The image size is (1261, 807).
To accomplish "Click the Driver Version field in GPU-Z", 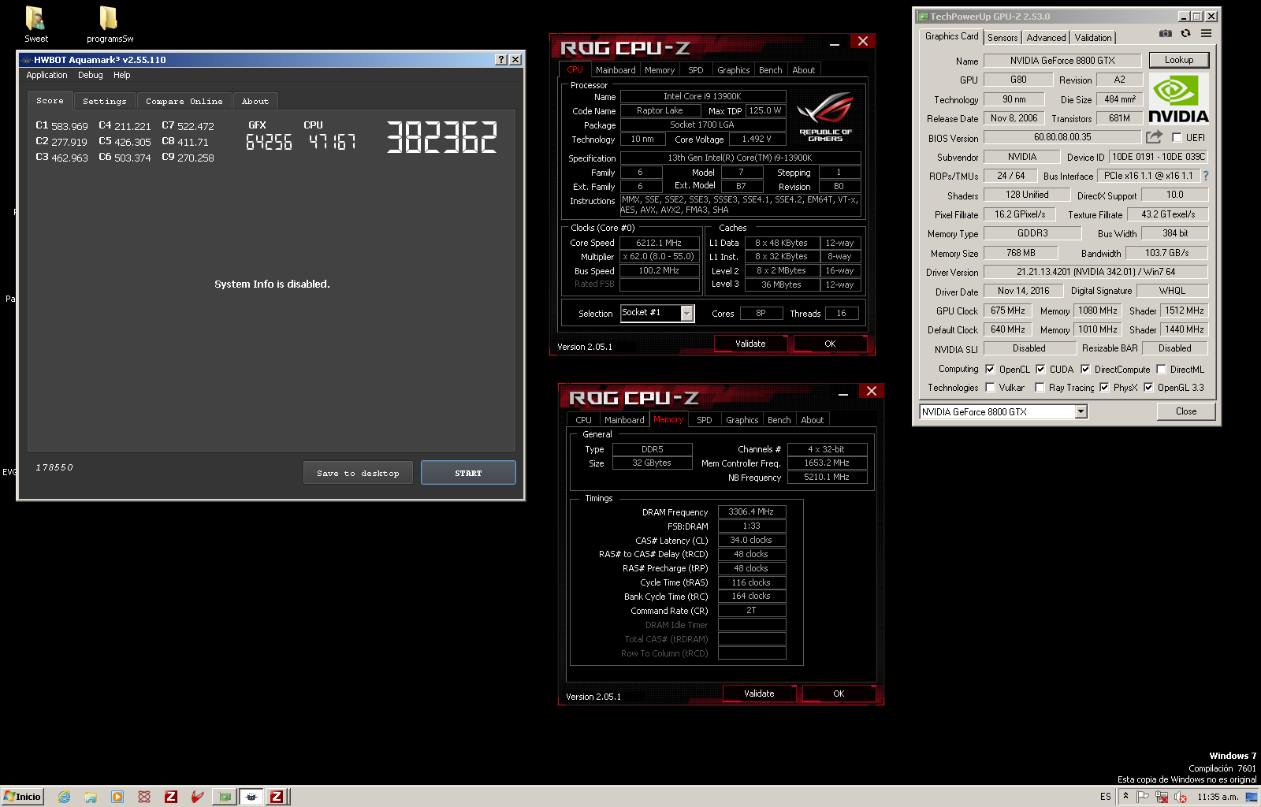I will 1095,272.
